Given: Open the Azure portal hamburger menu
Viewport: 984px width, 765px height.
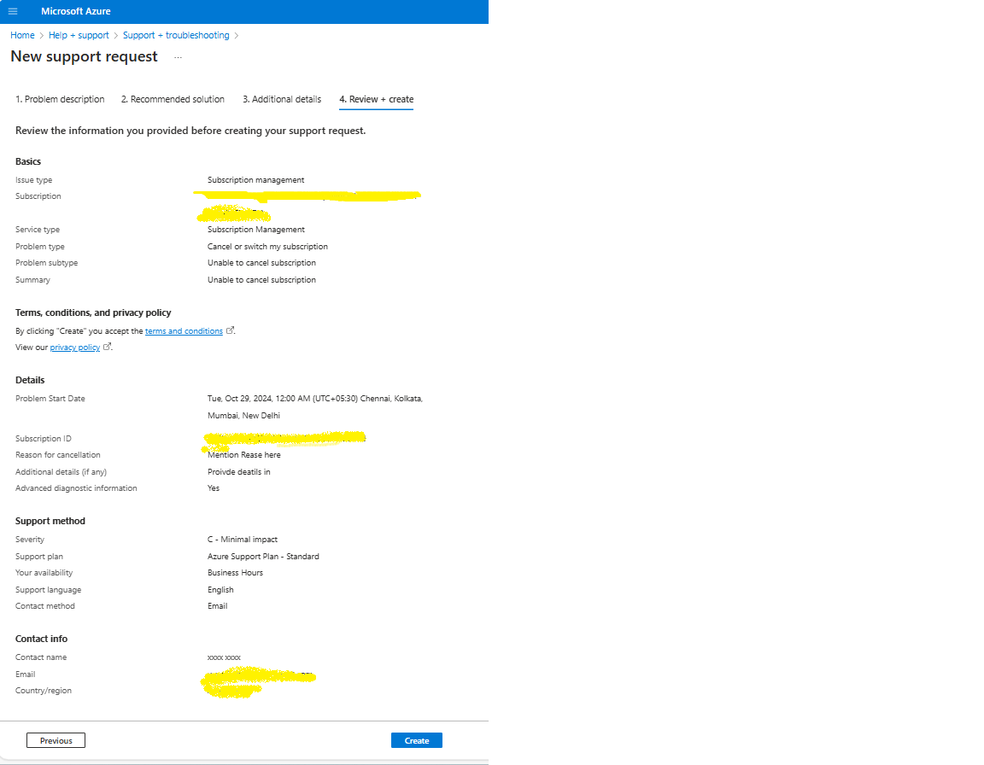Looking at the screenshot, I should click(x=13, y=11).
